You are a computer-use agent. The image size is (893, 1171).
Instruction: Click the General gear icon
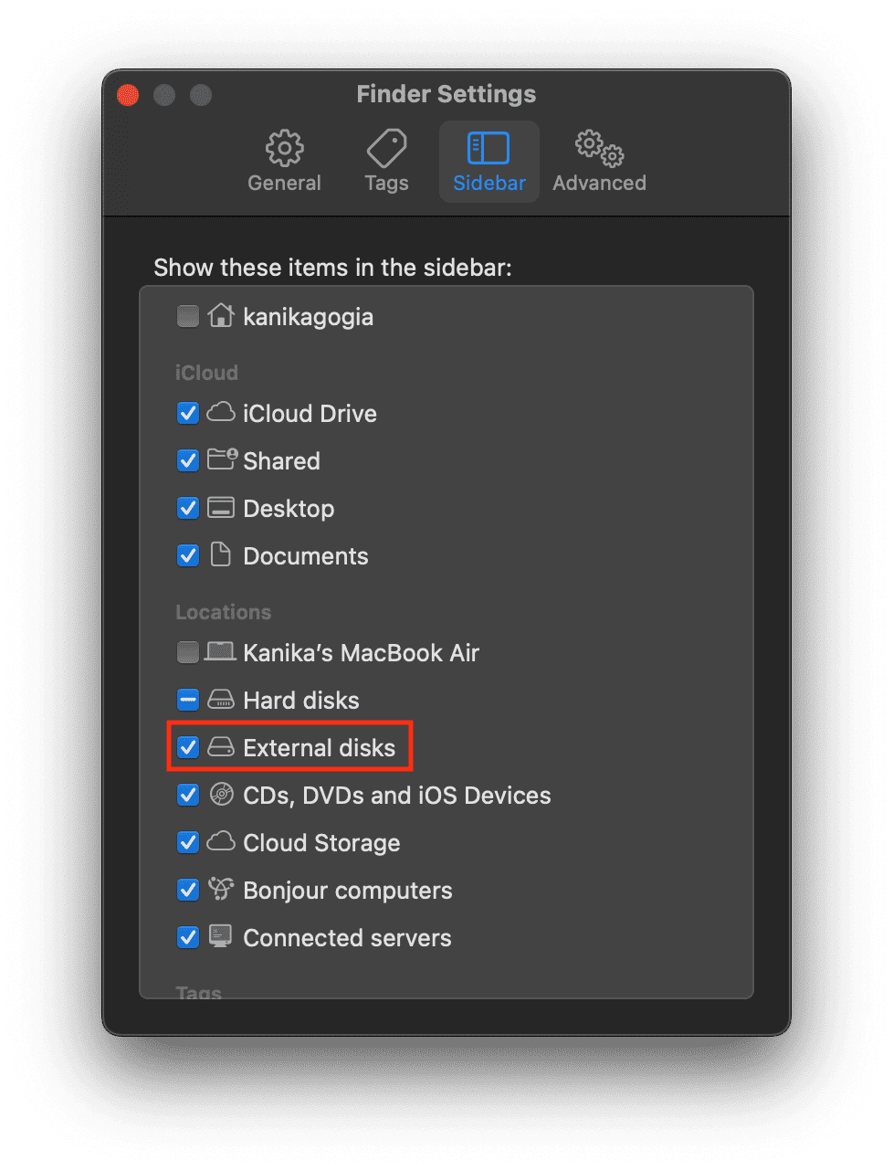[284, 148]
